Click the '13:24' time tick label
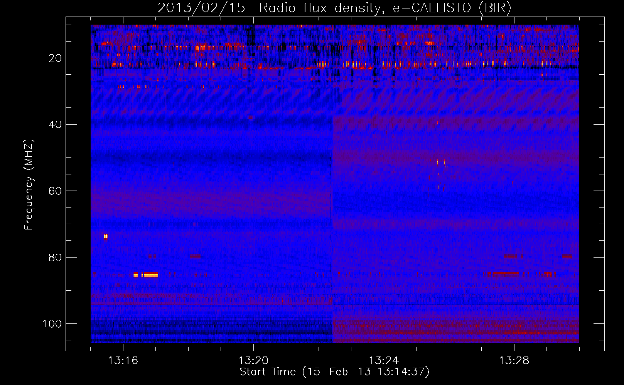 [384, 361]
